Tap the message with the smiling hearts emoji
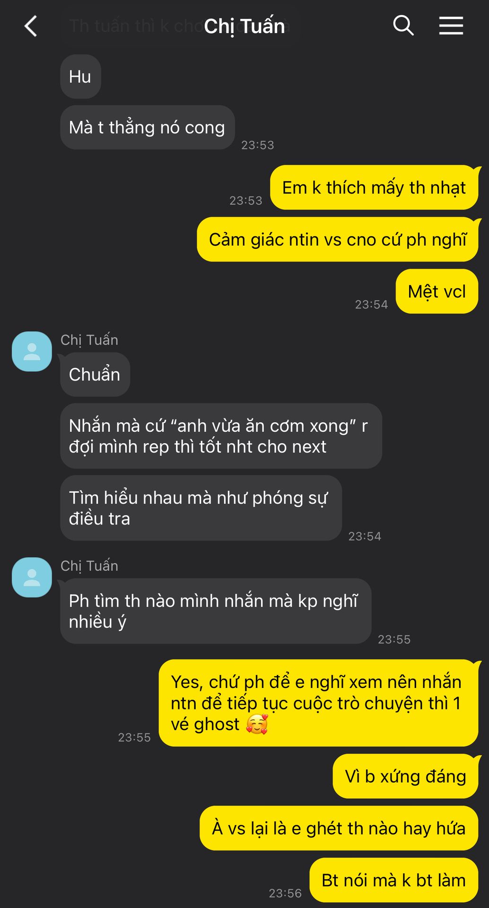The image size is (489, 908). click(319, 703)
